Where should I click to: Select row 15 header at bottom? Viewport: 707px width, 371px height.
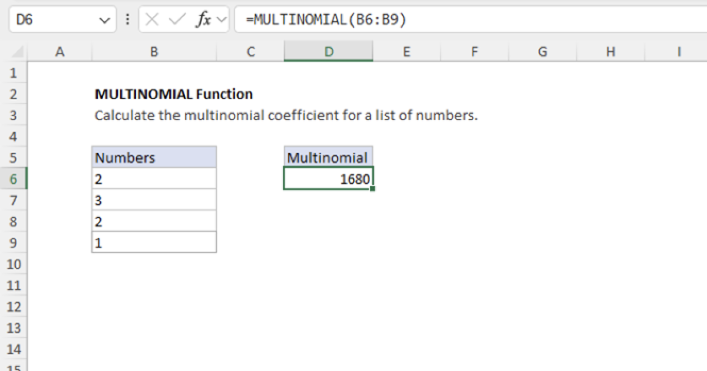tap(13, 368)
